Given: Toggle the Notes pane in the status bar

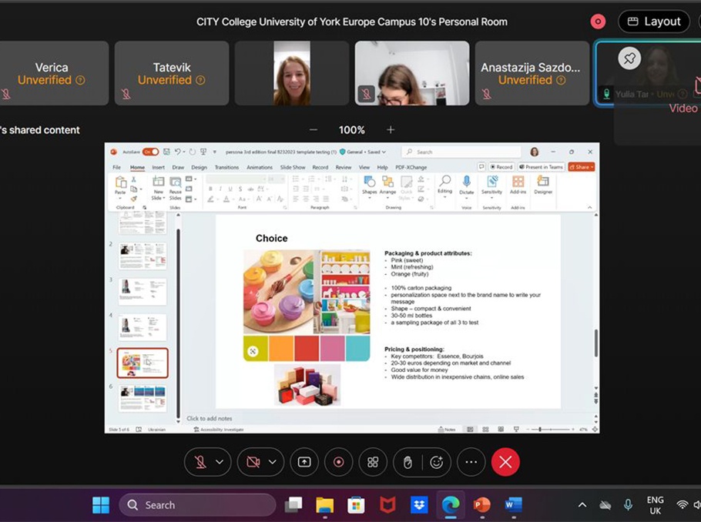Looking at the screenshot, I should [x=447, y=430].
